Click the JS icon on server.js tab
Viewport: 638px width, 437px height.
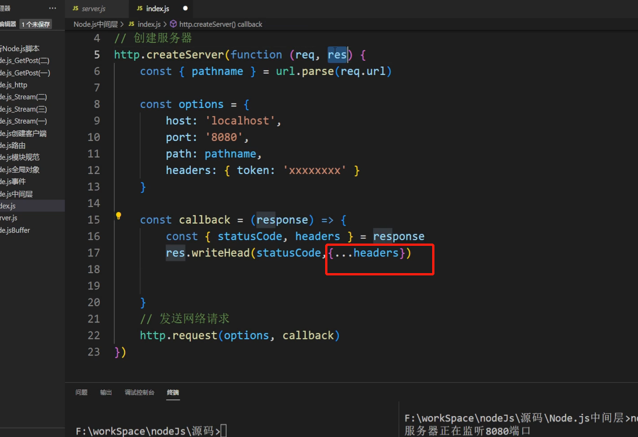76,9
